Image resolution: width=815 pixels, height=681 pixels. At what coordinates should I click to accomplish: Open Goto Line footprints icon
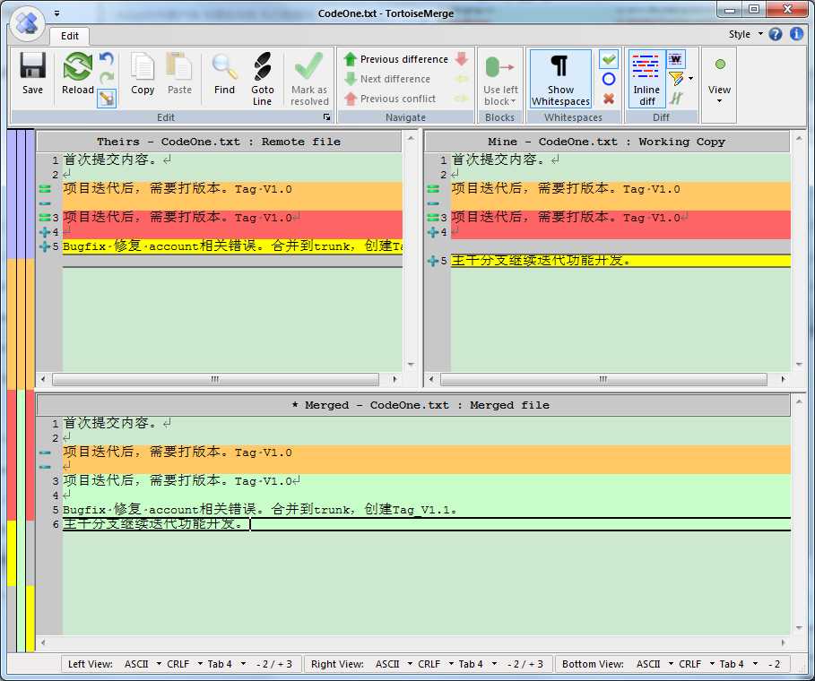click(x=262, y=79)
